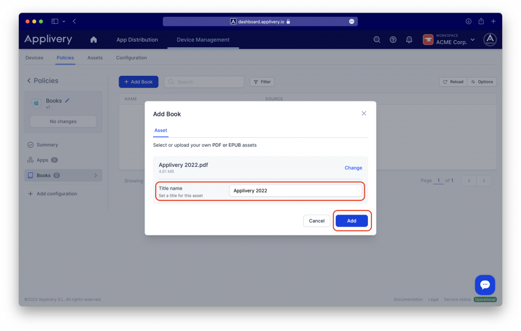Open the live chat bubble
The height and width of the screenshot is (331, 521).
pos(485,285)
